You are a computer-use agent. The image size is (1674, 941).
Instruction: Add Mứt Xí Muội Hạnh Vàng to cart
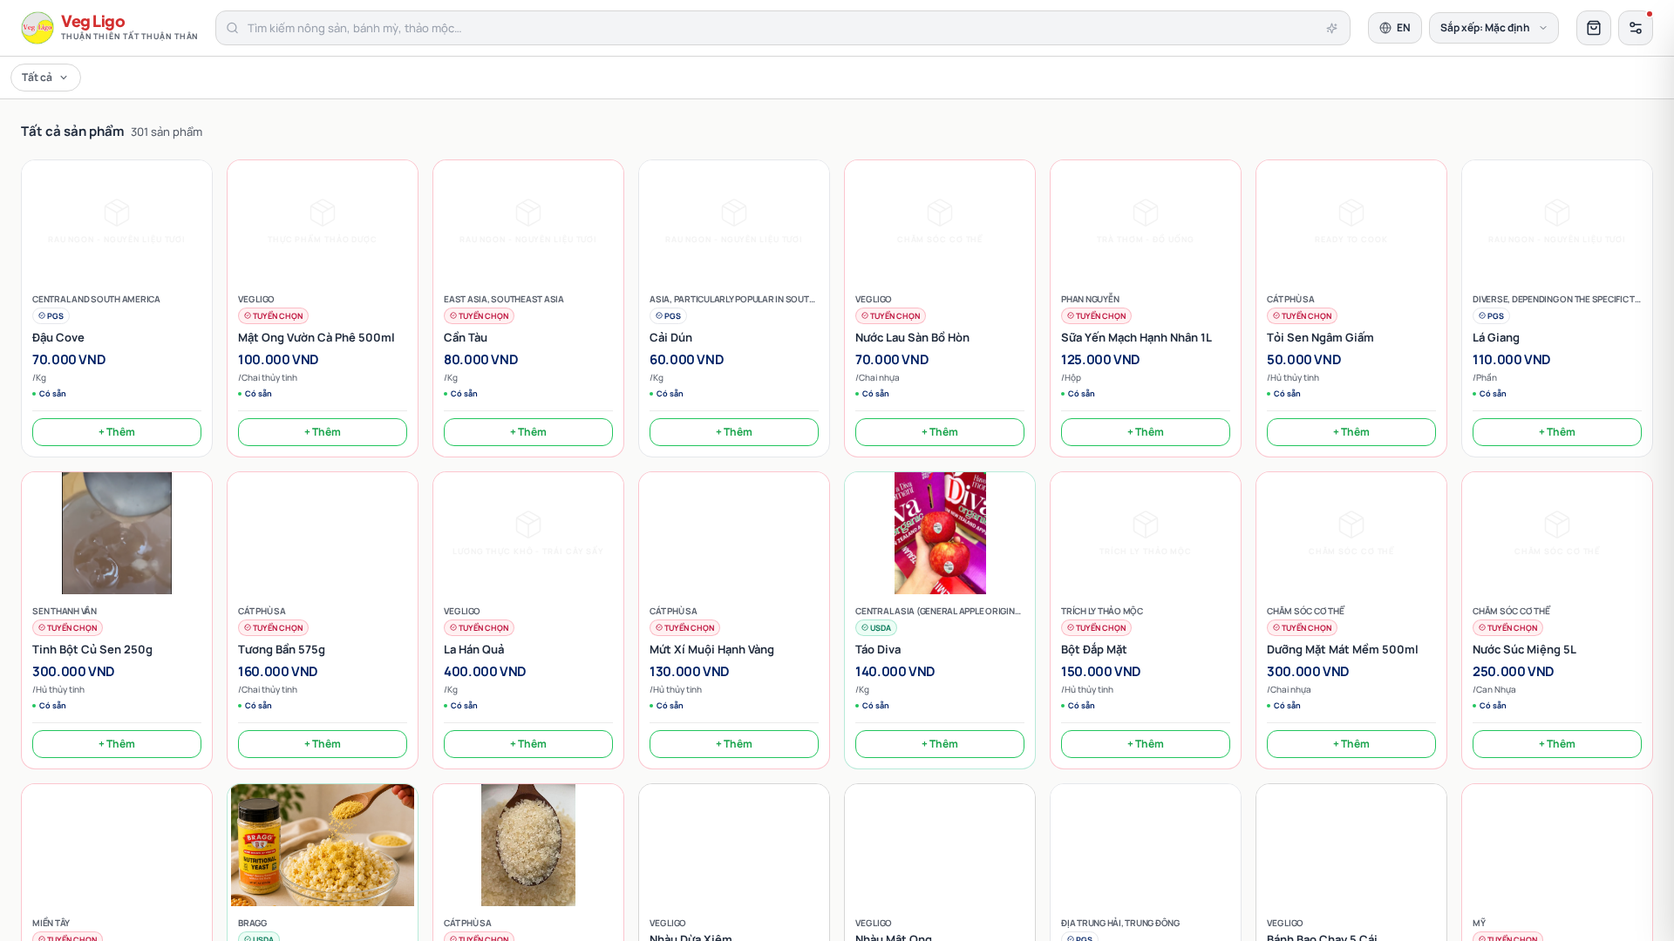pyautogui.click(x=734, y=744)
